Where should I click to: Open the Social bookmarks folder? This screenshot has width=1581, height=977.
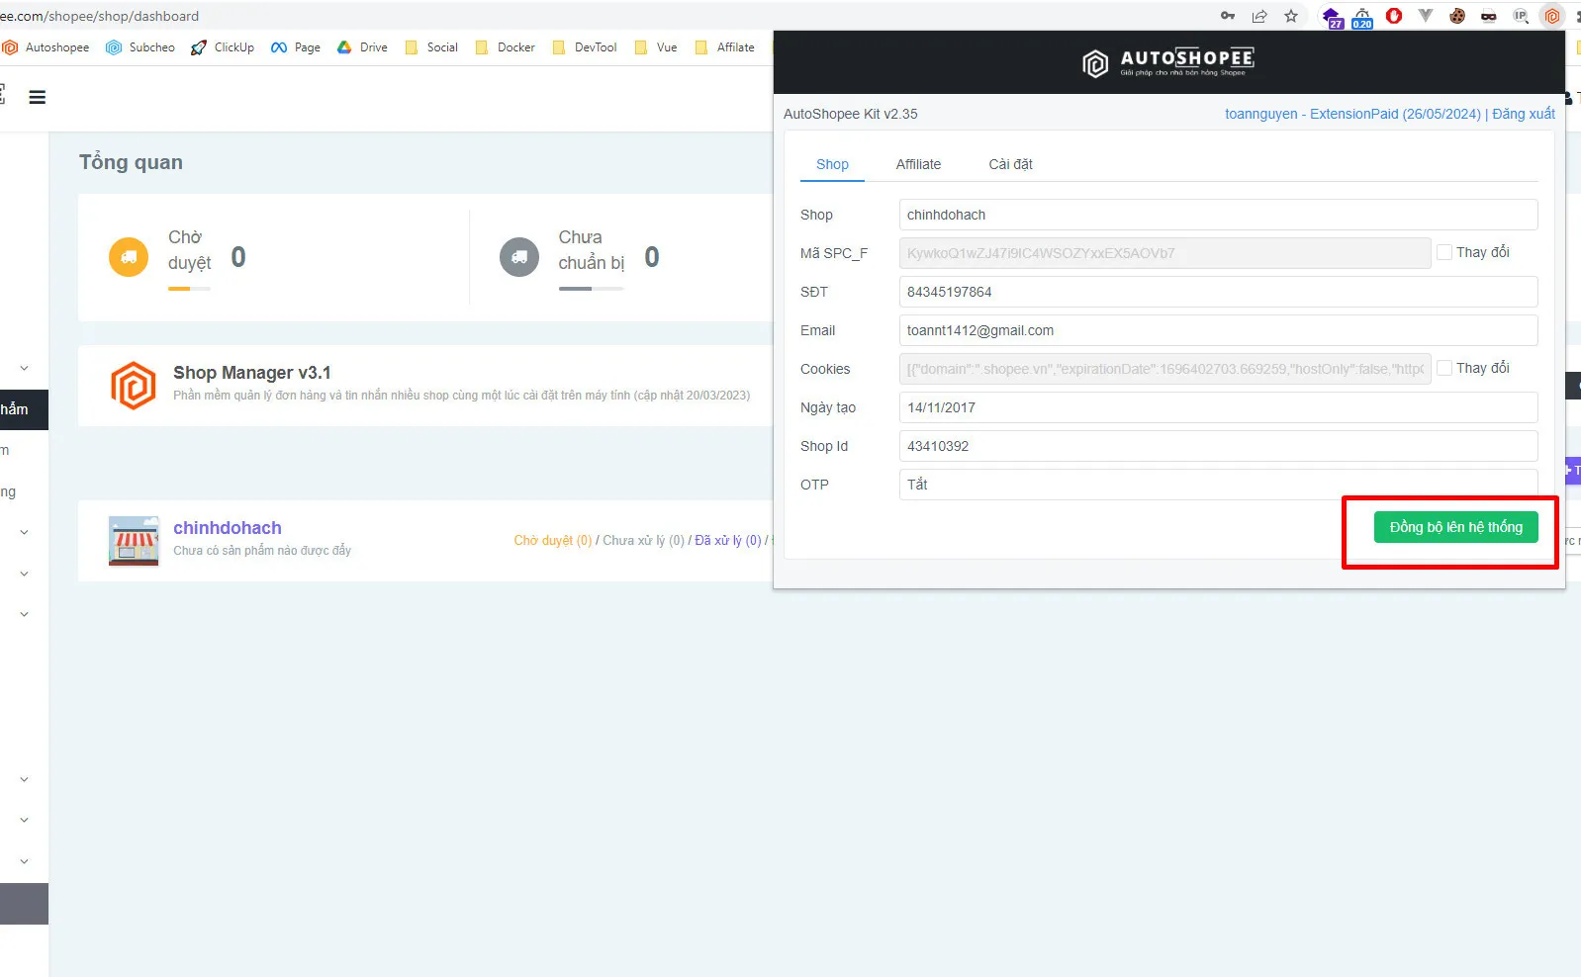point(431,47)
